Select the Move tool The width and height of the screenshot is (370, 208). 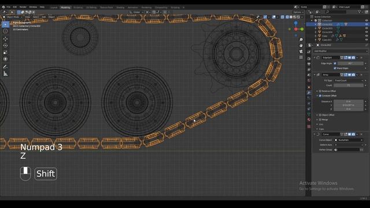pos(5,39)
